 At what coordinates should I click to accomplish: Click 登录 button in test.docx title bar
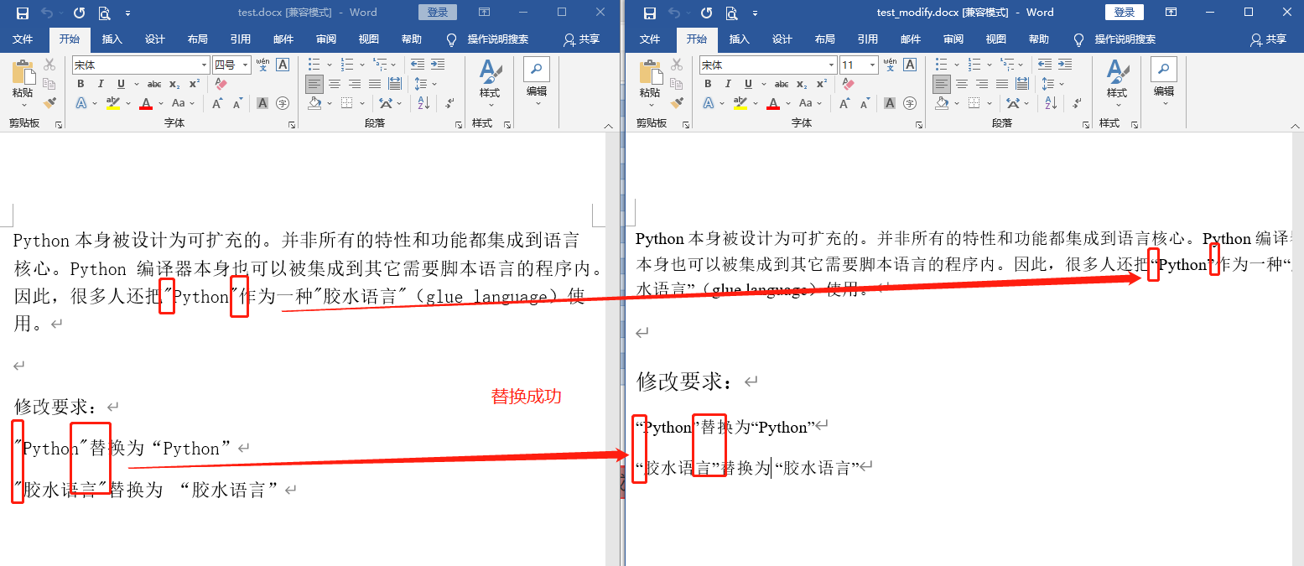(438, 13)
